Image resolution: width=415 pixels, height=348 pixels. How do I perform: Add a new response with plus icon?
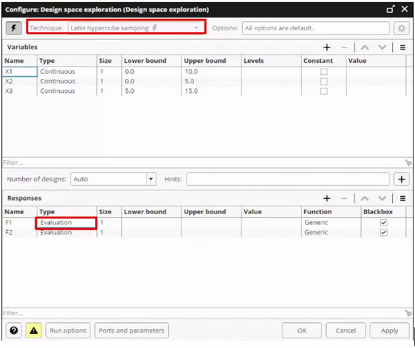coord(327,198)
